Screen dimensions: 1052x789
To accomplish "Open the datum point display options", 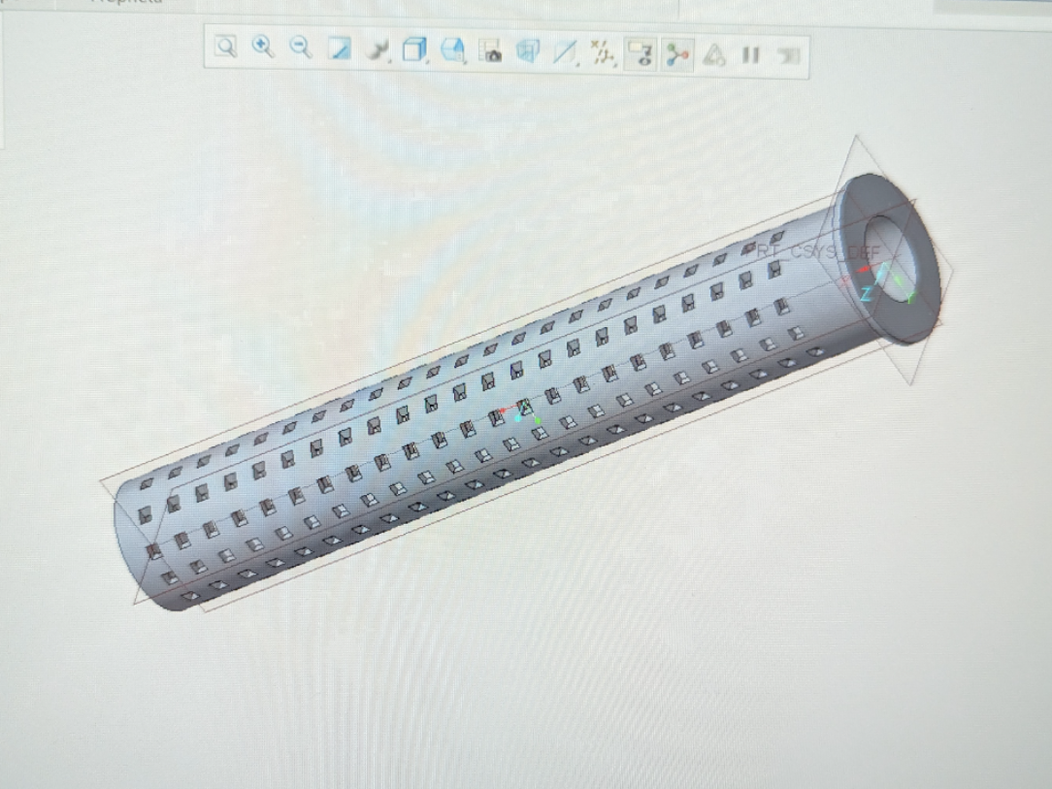I will pos(603,53).
